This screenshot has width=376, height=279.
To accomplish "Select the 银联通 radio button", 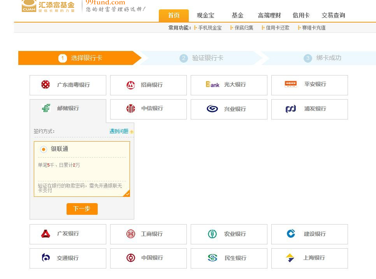I will (x=44, y=149).
